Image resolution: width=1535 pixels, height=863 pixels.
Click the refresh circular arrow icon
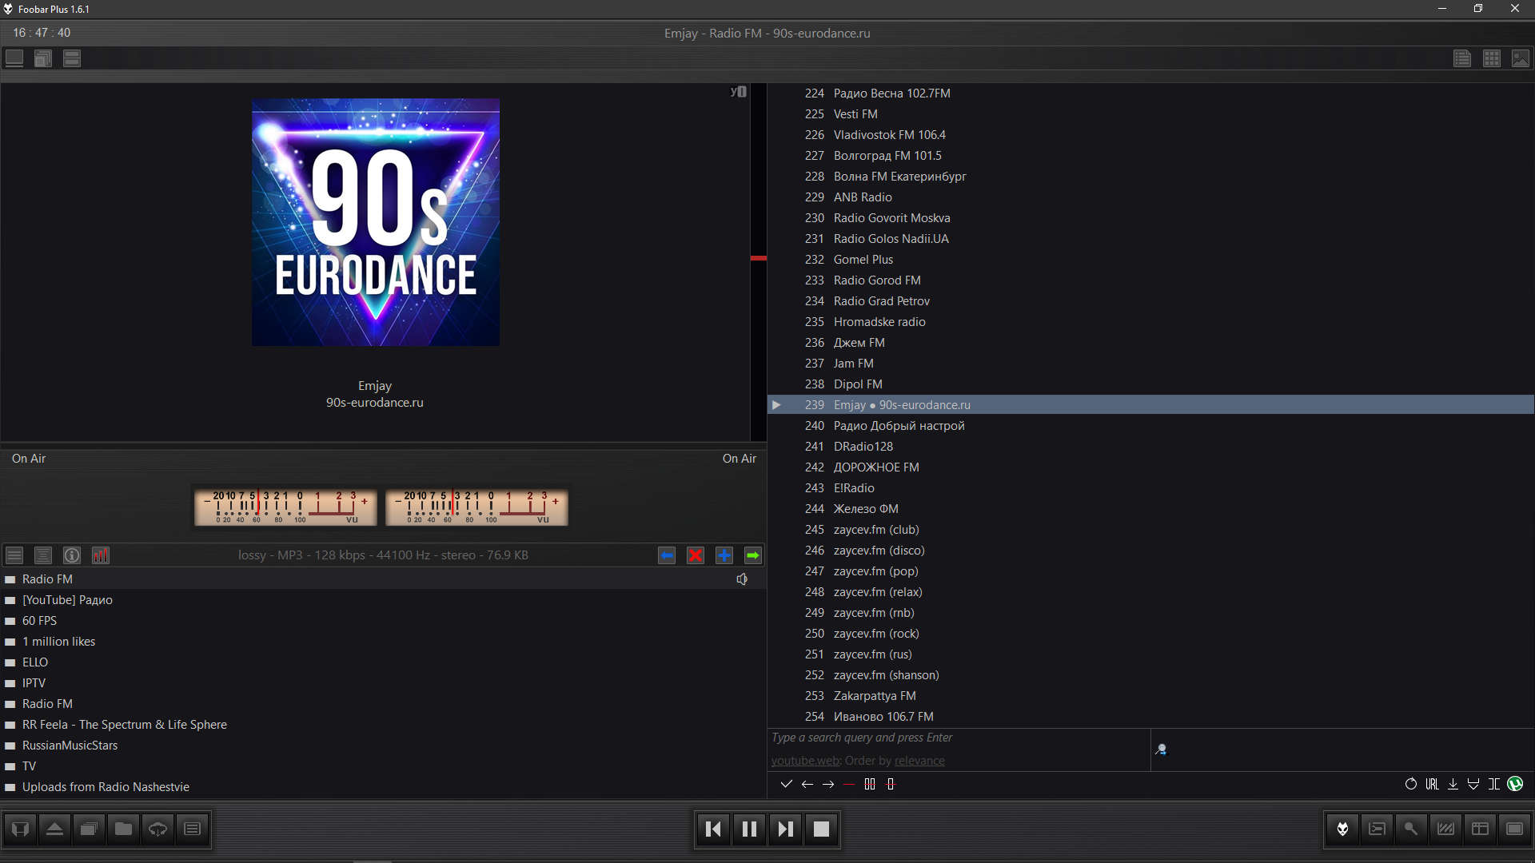1411,784
